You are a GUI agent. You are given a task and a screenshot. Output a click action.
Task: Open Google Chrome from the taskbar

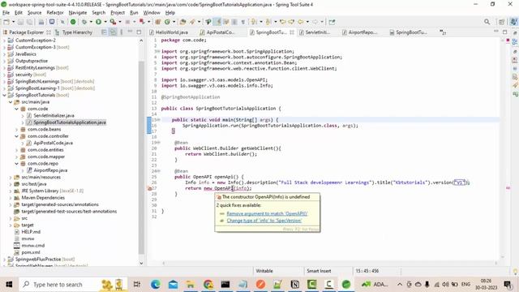[208, 285]
